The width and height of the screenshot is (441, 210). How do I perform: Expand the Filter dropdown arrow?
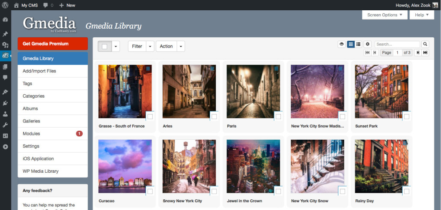[x=150, y=46]
